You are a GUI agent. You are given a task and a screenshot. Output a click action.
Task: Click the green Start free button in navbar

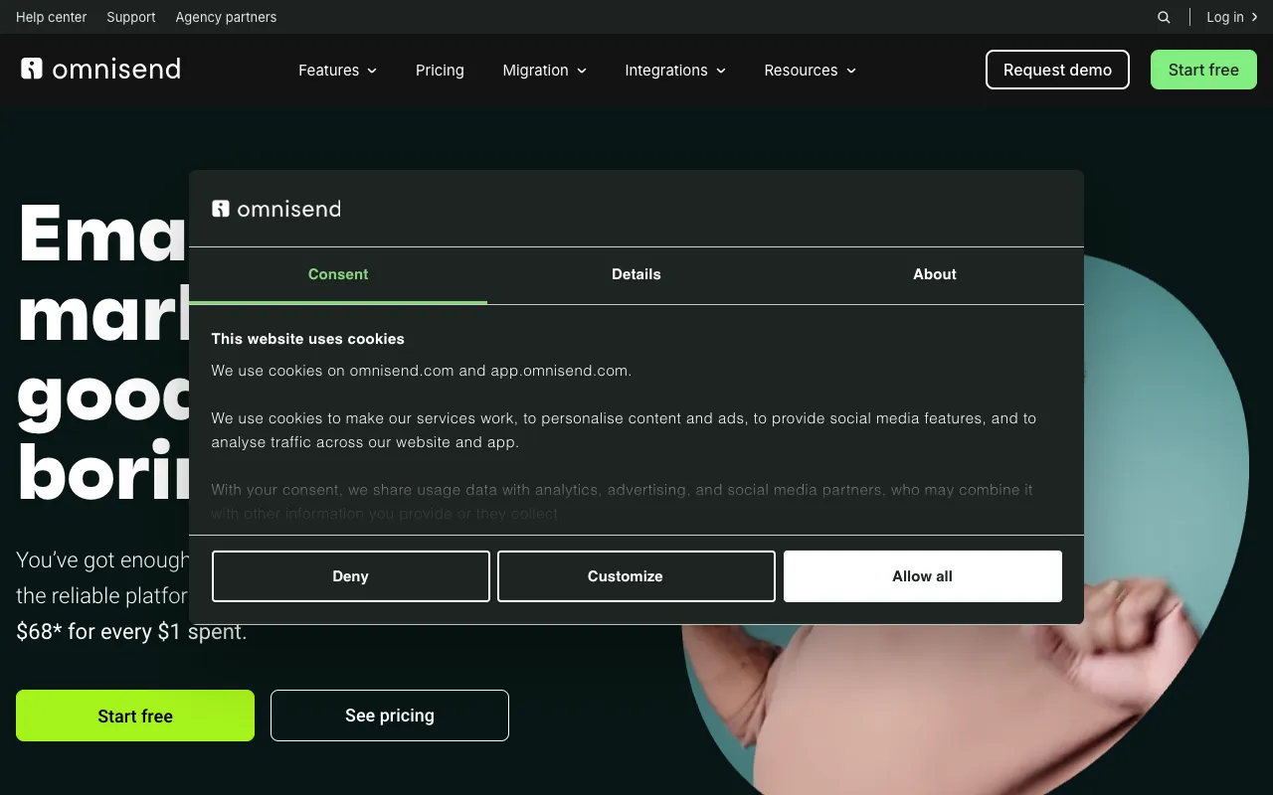[x=1203, y=70]
